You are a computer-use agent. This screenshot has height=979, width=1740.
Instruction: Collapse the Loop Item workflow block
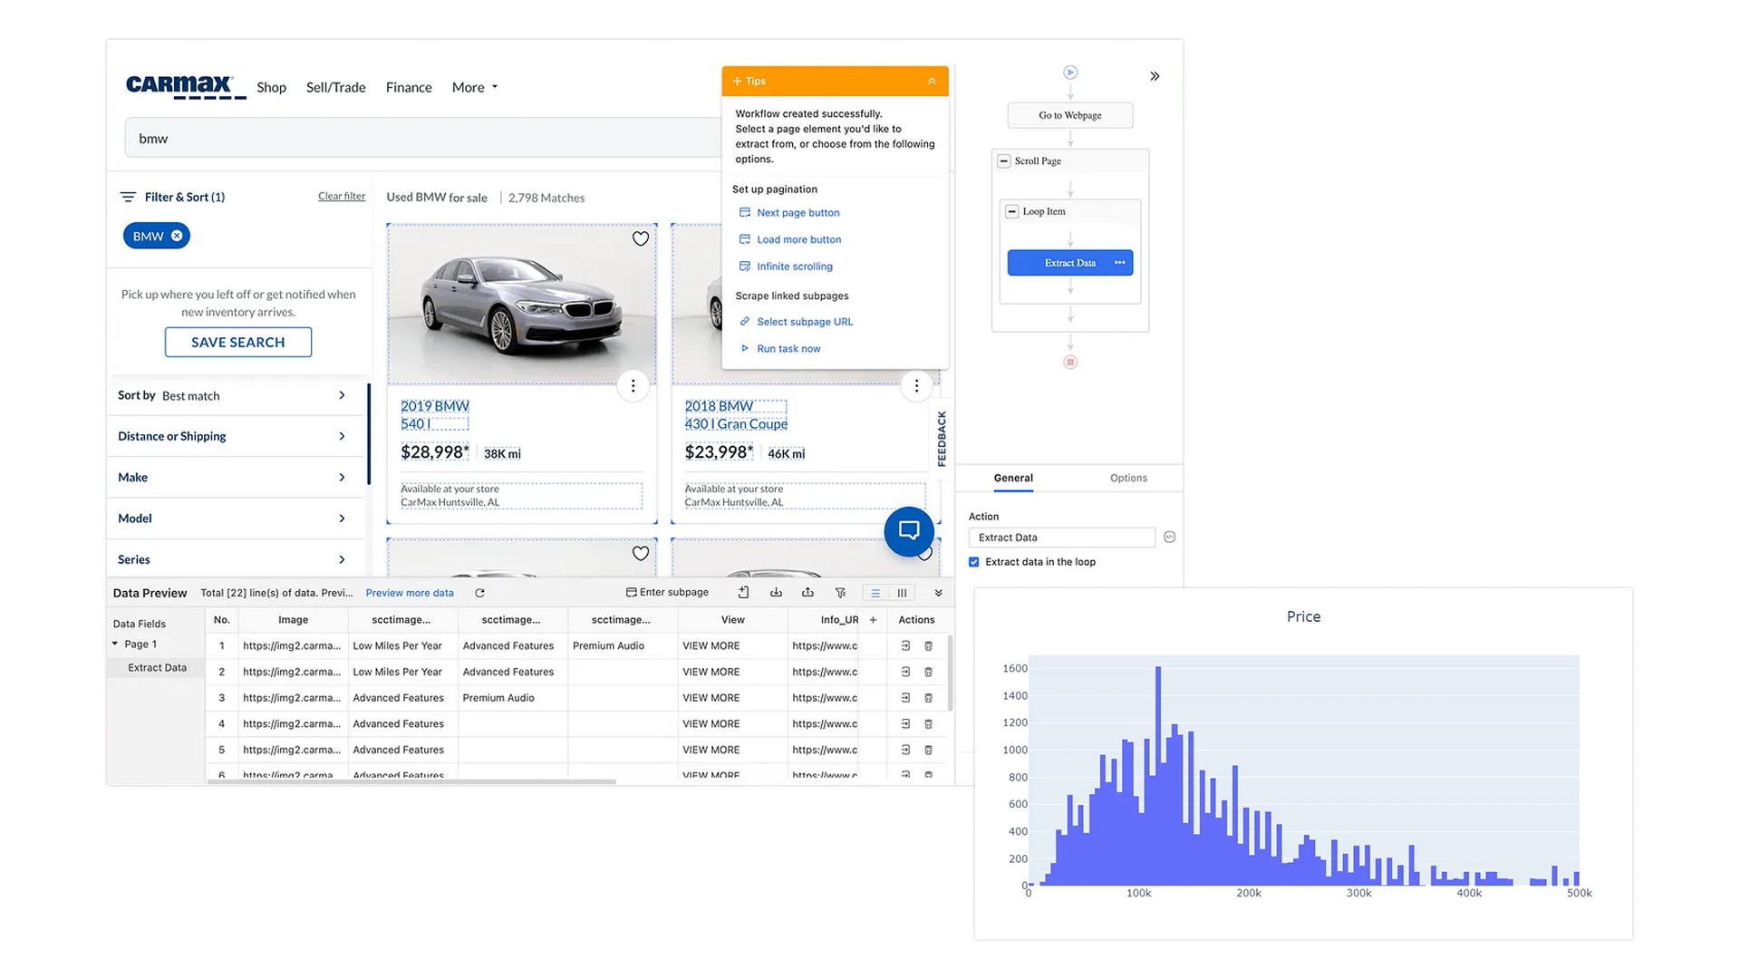pyautogui.click(x=1012, y=211)
